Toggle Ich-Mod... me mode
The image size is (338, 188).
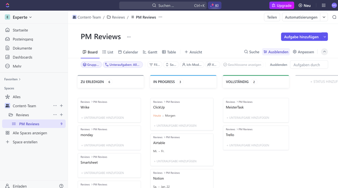click(192, 64)
